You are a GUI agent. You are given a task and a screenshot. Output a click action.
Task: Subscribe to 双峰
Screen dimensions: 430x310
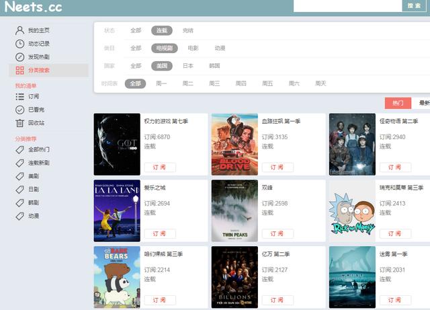click(277, 233)
